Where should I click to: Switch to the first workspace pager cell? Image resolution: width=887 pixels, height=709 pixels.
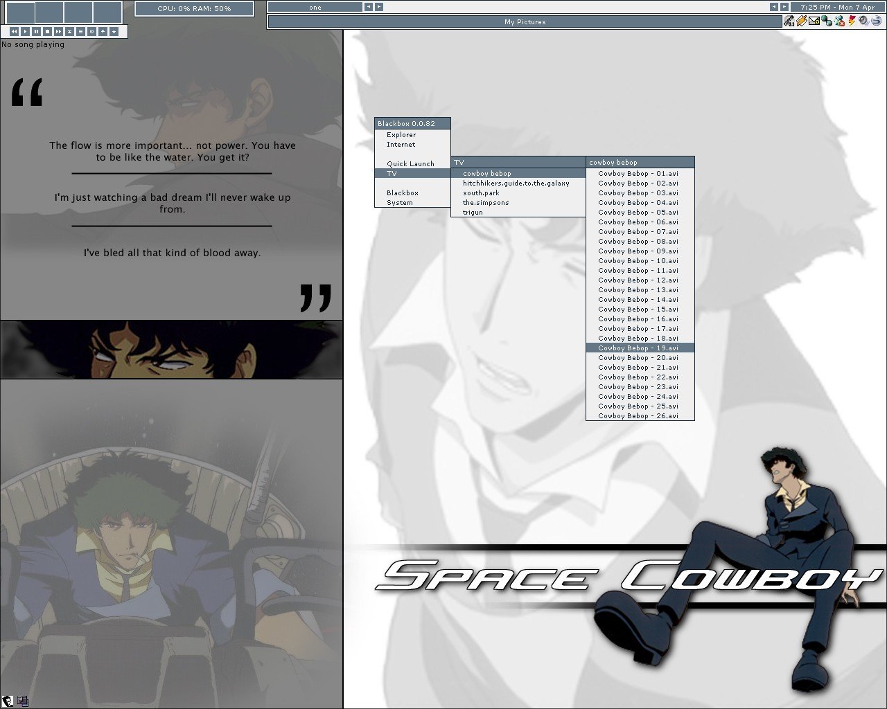click(x=20, y=12)
